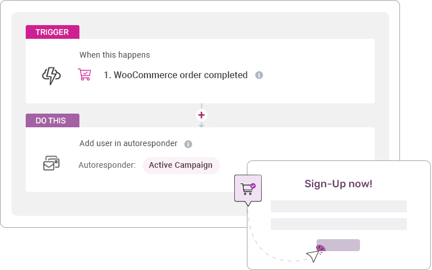Click the cart checkmark speech bubble icon
The height and width of the screenshot is (270, 432).
248,190
